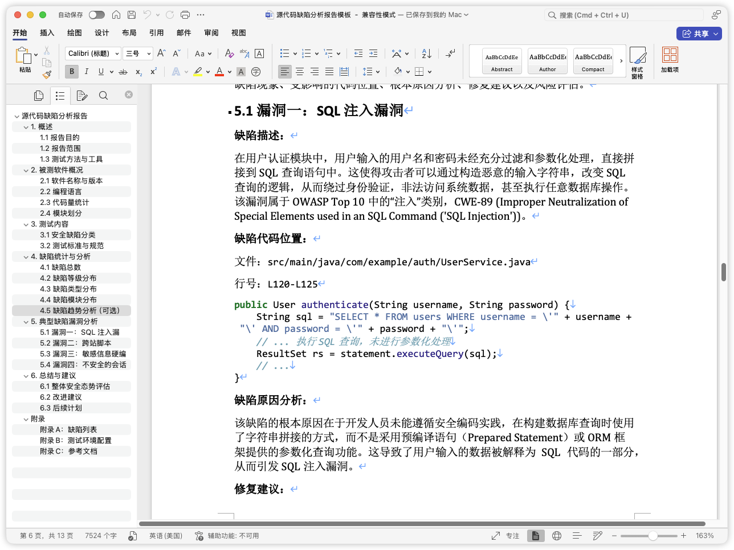
Task: Click the 共享 share button
Action: click(x=699, y=34)
